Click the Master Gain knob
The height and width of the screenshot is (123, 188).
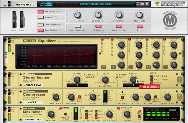coord(139,15)
